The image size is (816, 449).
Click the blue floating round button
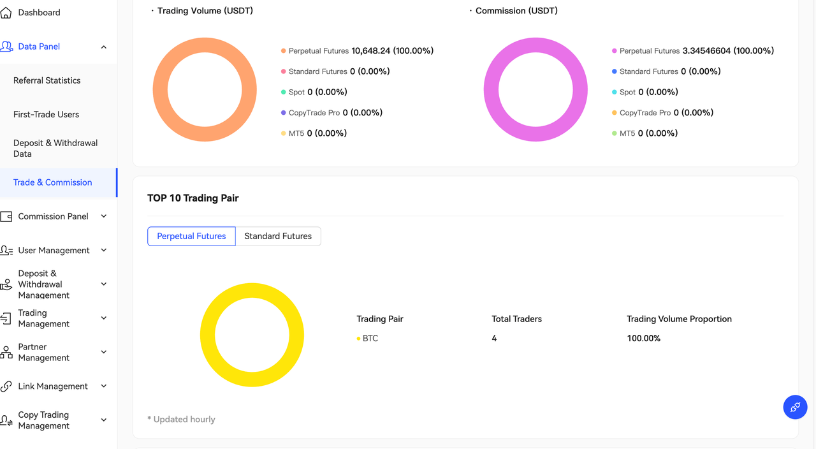tap(795, 407)
